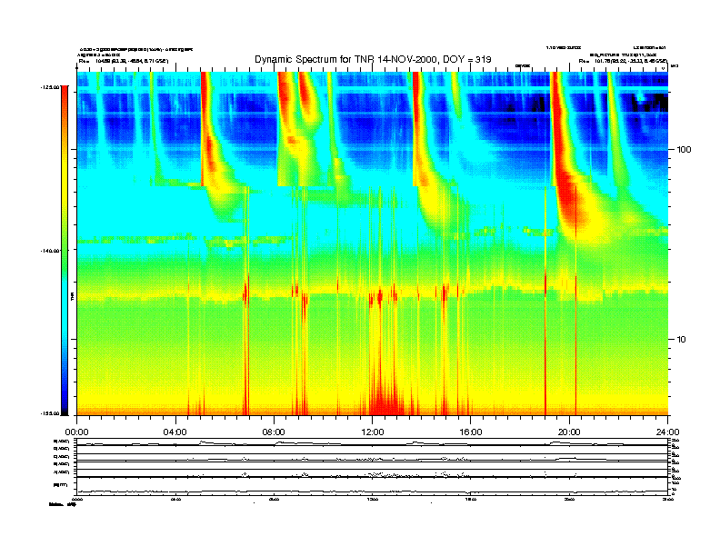Click the 24:00 time axis label
Viewport: 720px width, 556px height.
click(667, 432)
